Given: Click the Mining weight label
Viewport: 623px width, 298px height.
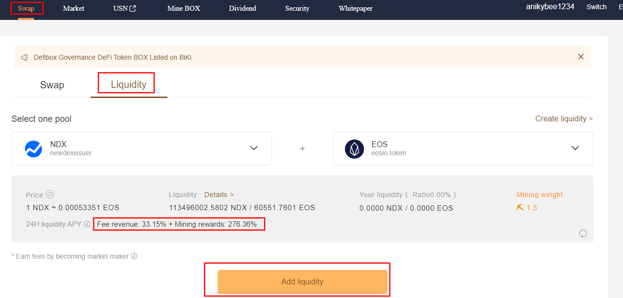Looking at the screenshot, I should [x=540, y=195].
